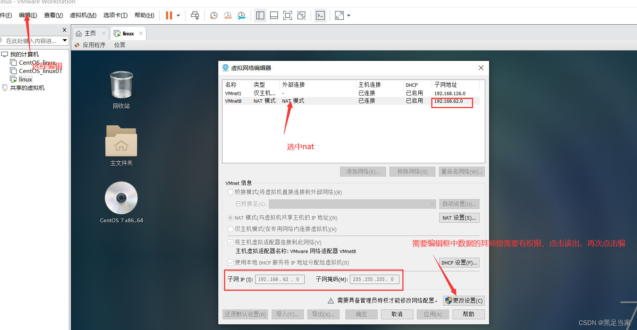Image resolution: width=637 pixels, height=330 pixels.
Task: Close the library sidebar panel
Action: [64, 30]
